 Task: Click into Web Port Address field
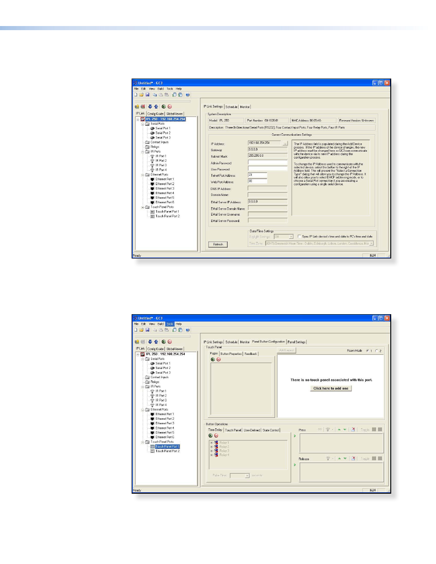pyautogui.click(x=257, y=181)
